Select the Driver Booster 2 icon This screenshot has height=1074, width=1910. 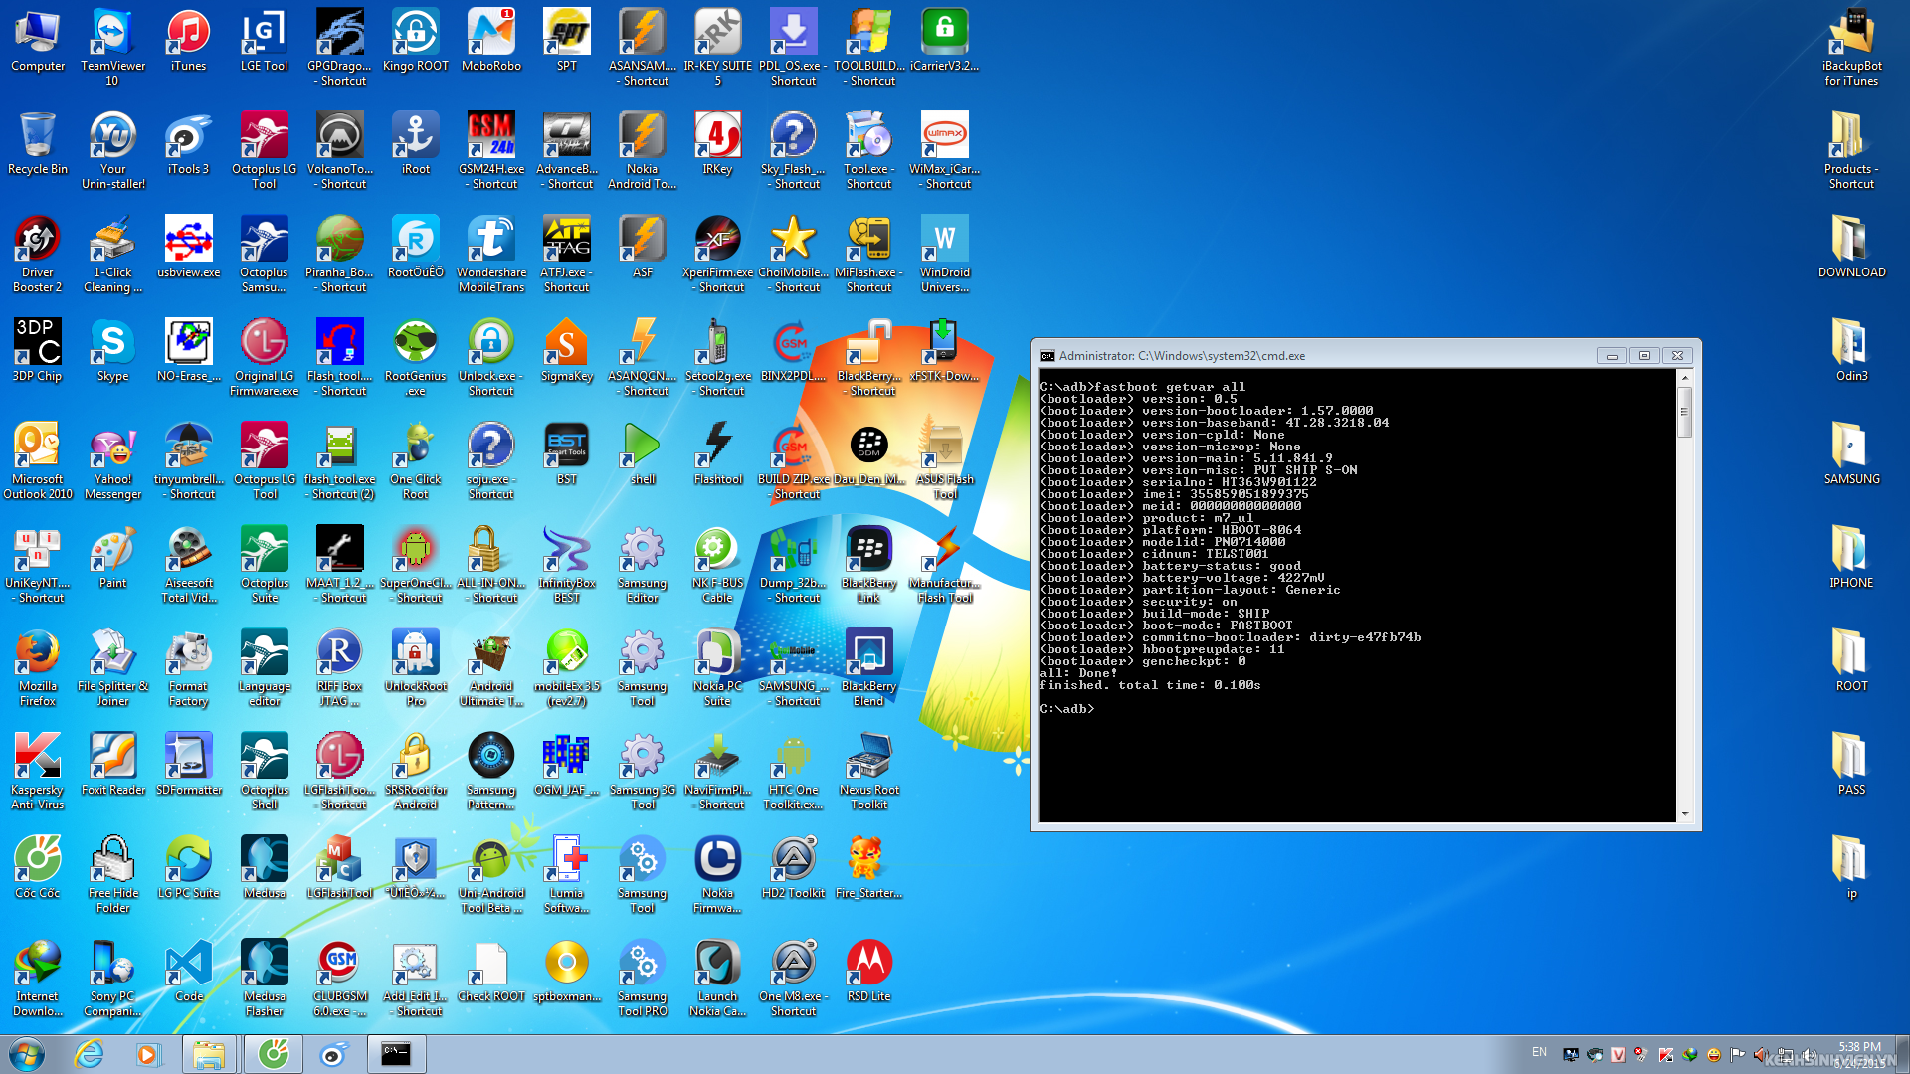[x=37, y=254]
